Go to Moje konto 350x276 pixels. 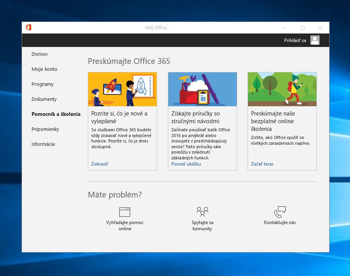(x=44, y=69)
